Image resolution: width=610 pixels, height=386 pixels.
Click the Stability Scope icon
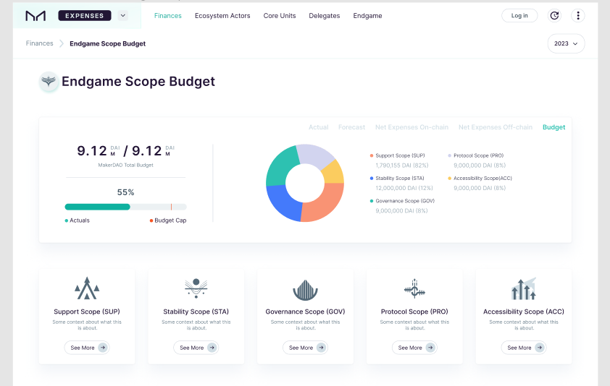tap(196, 288)
